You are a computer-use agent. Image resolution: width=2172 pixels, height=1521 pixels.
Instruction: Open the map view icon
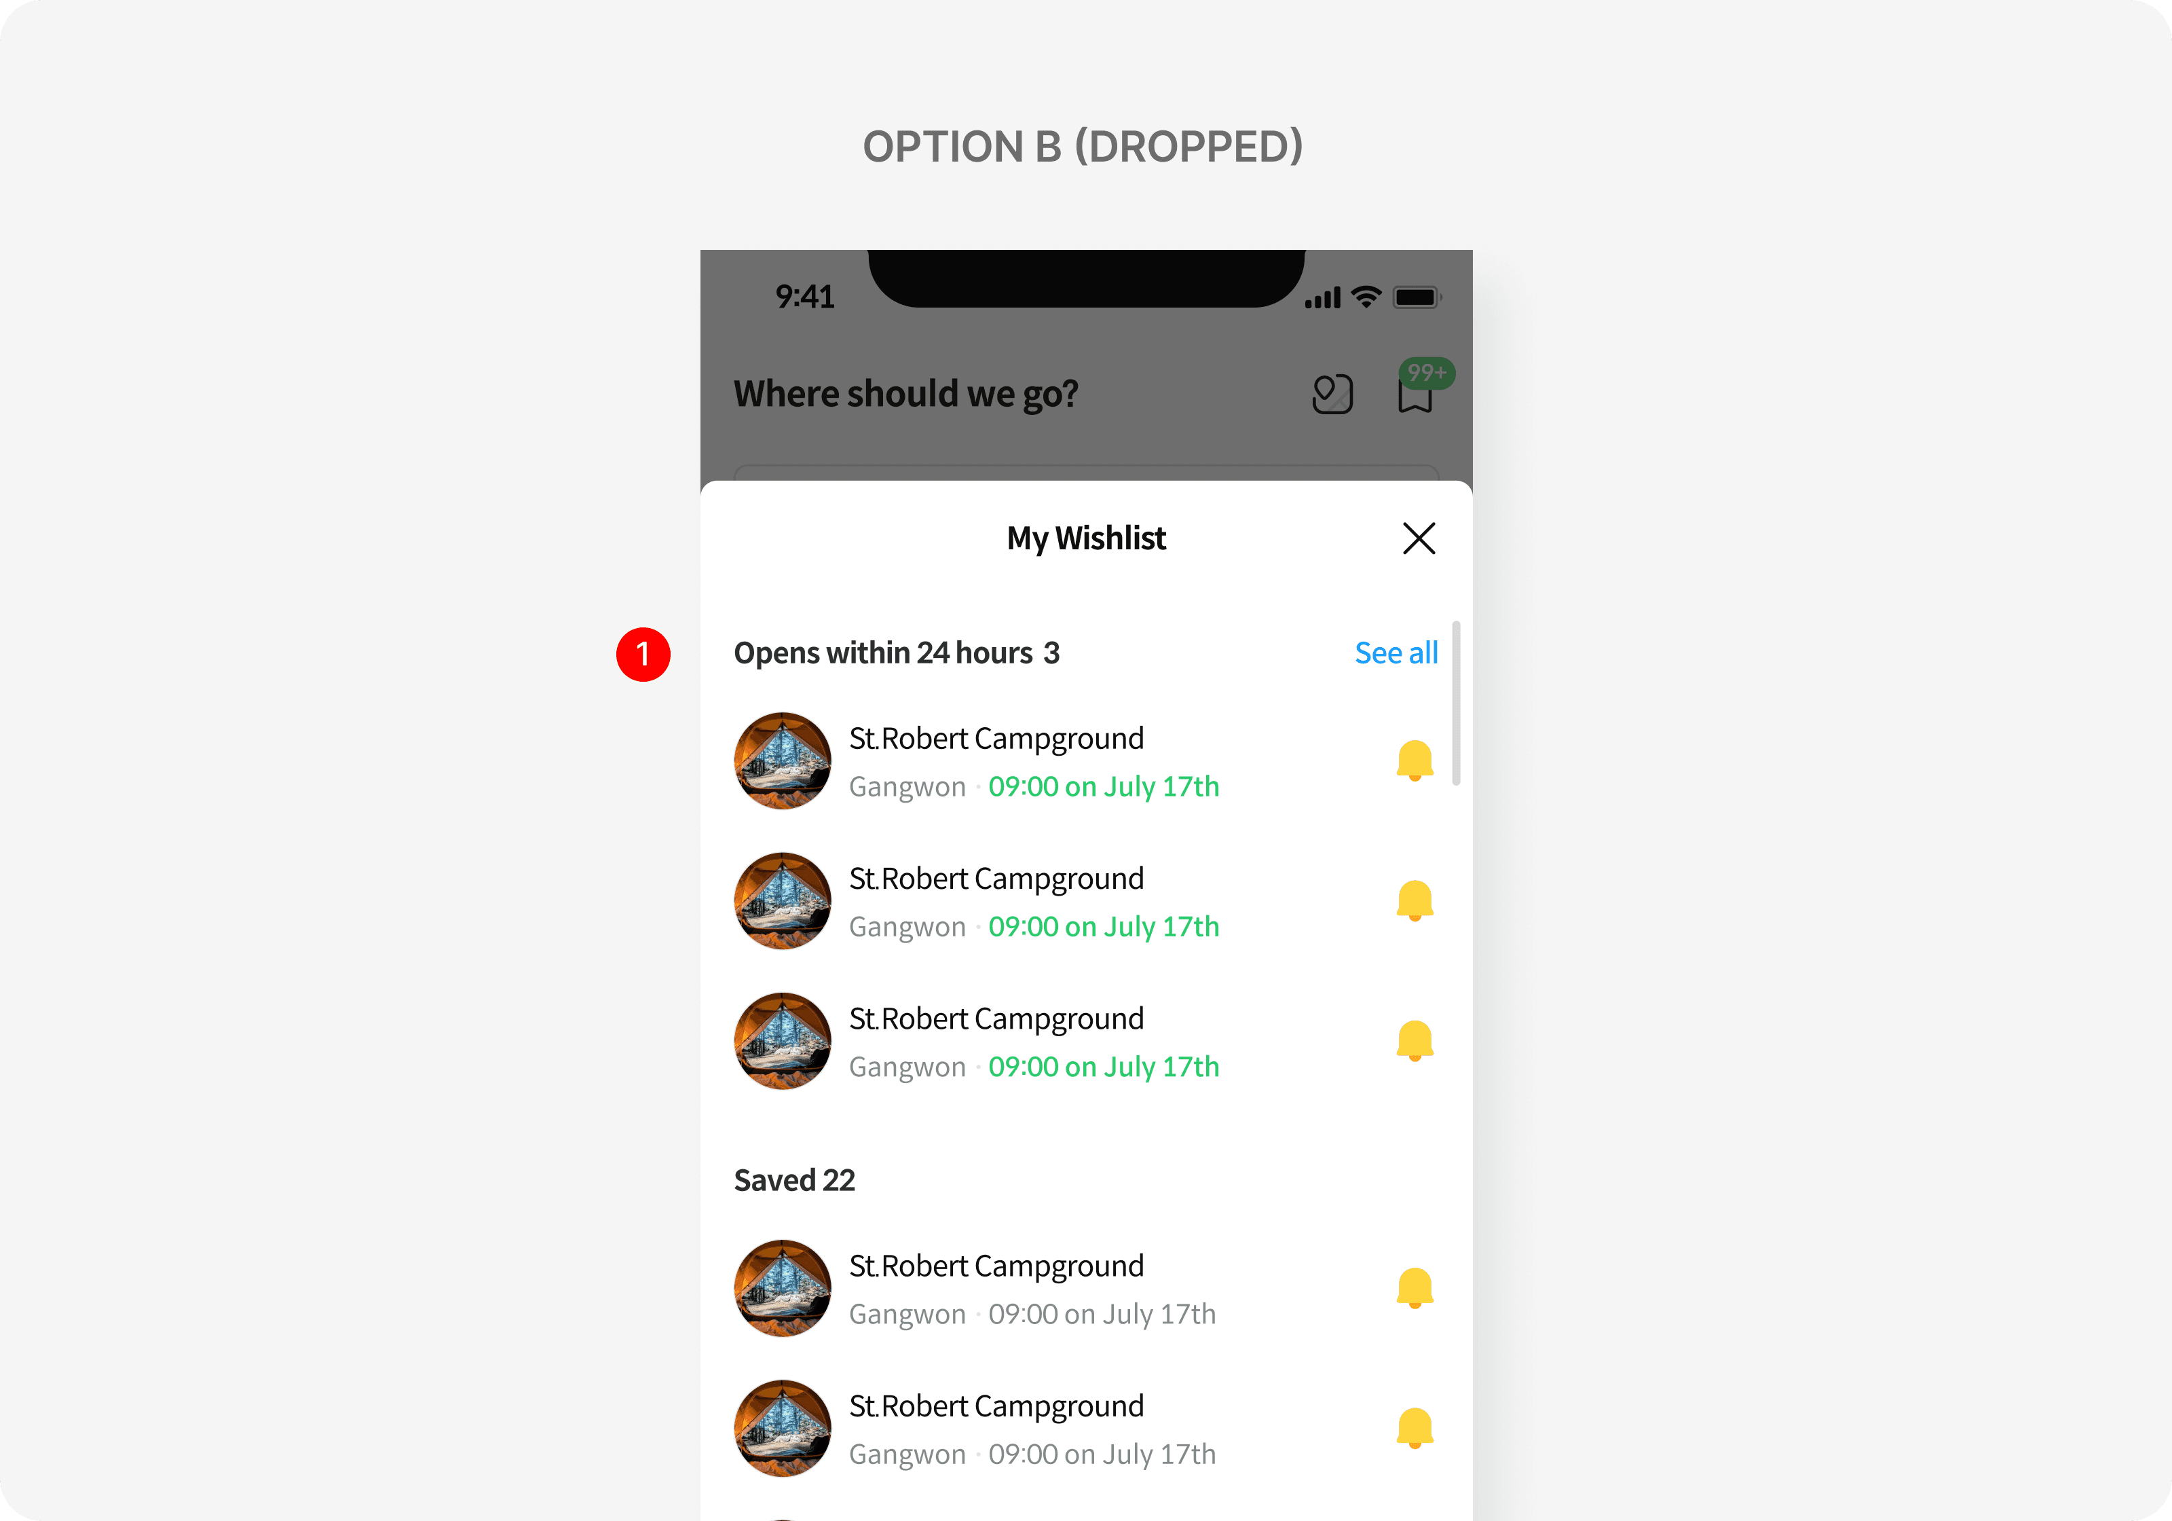(x=1332, y=394)
